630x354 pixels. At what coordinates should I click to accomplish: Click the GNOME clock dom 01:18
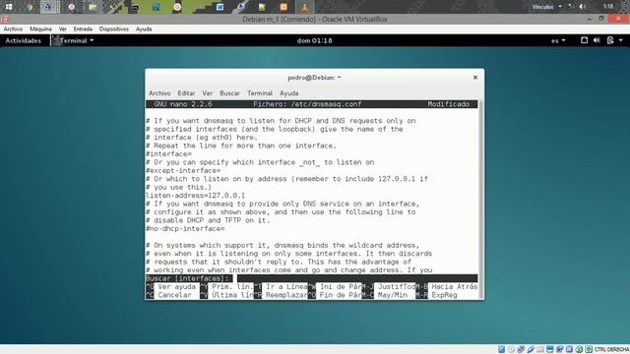pos(315,40)
